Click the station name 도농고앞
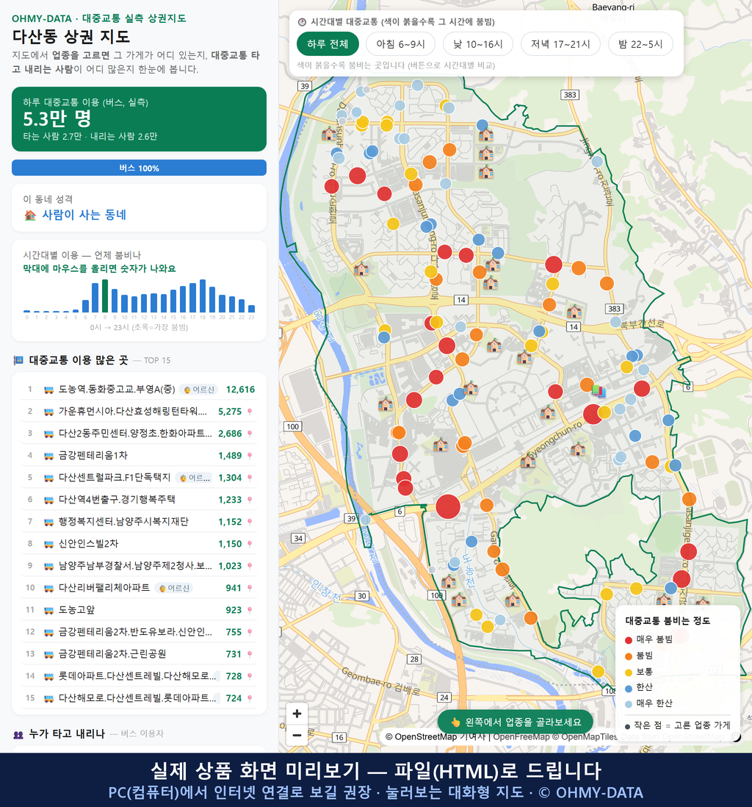752x807 pixels. pos(77,610)
